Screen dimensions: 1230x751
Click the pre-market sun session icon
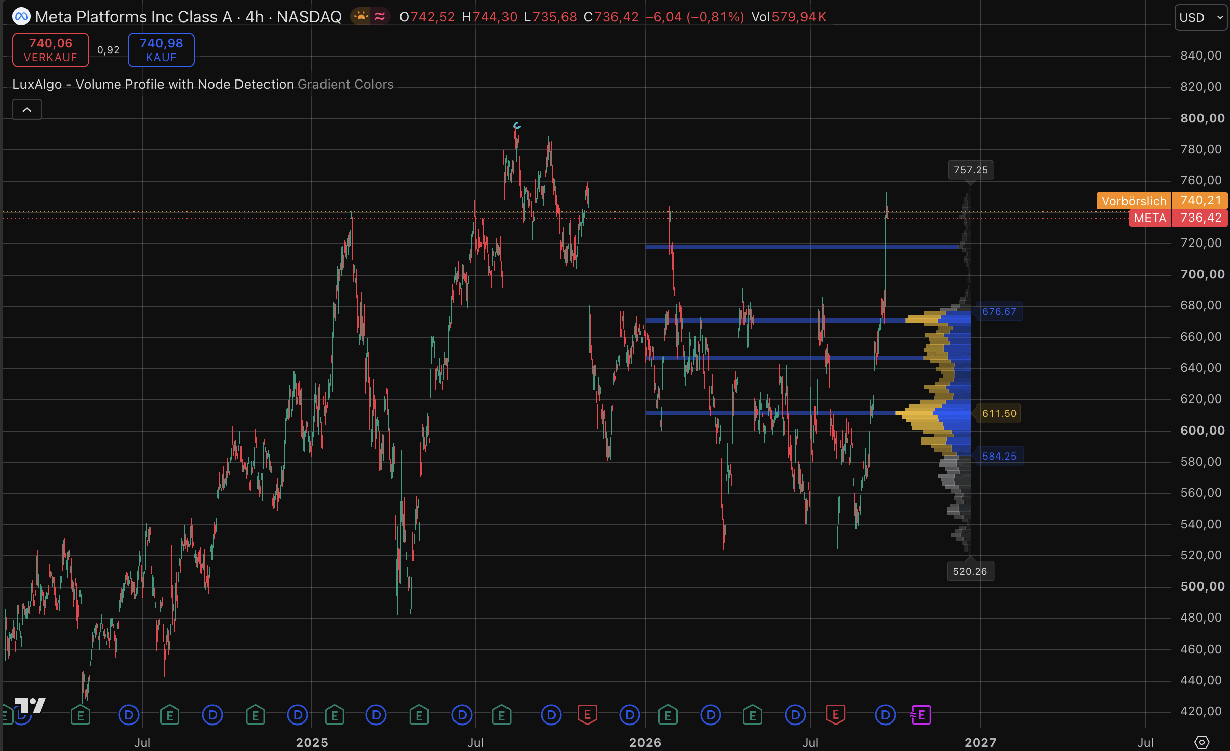(361, 17)
